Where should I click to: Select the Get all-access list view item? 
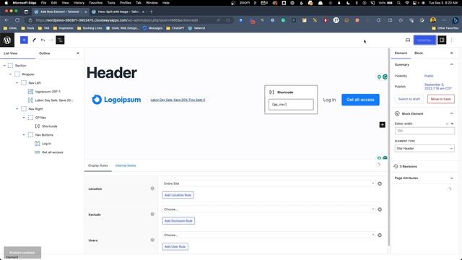(49, 152)
